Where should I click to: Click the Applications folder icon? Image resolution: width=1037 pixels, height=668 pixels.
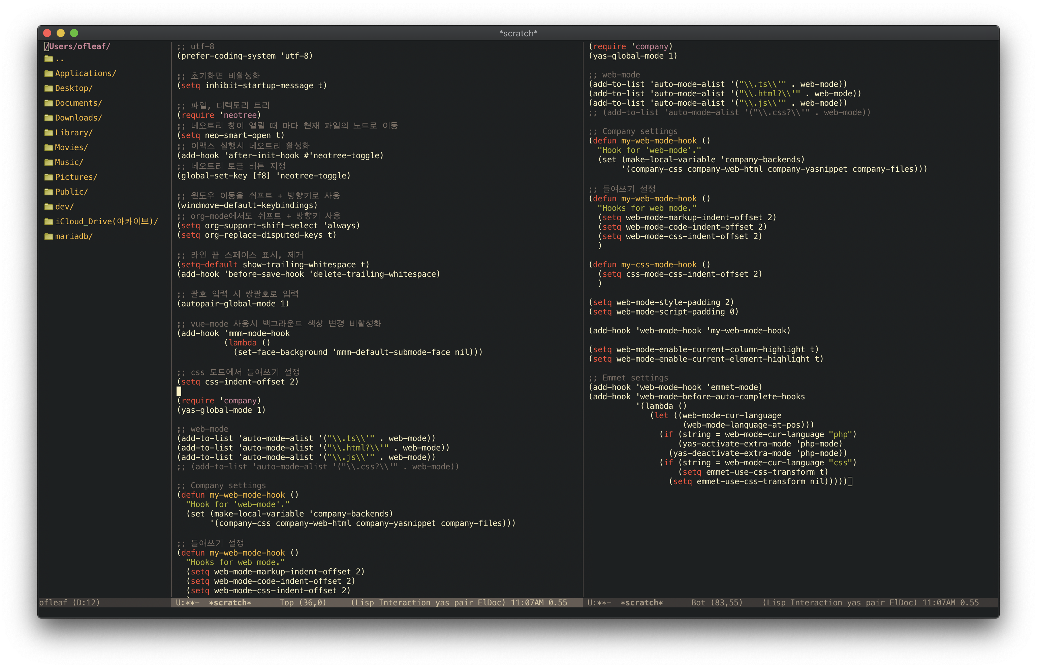(49, 74)
